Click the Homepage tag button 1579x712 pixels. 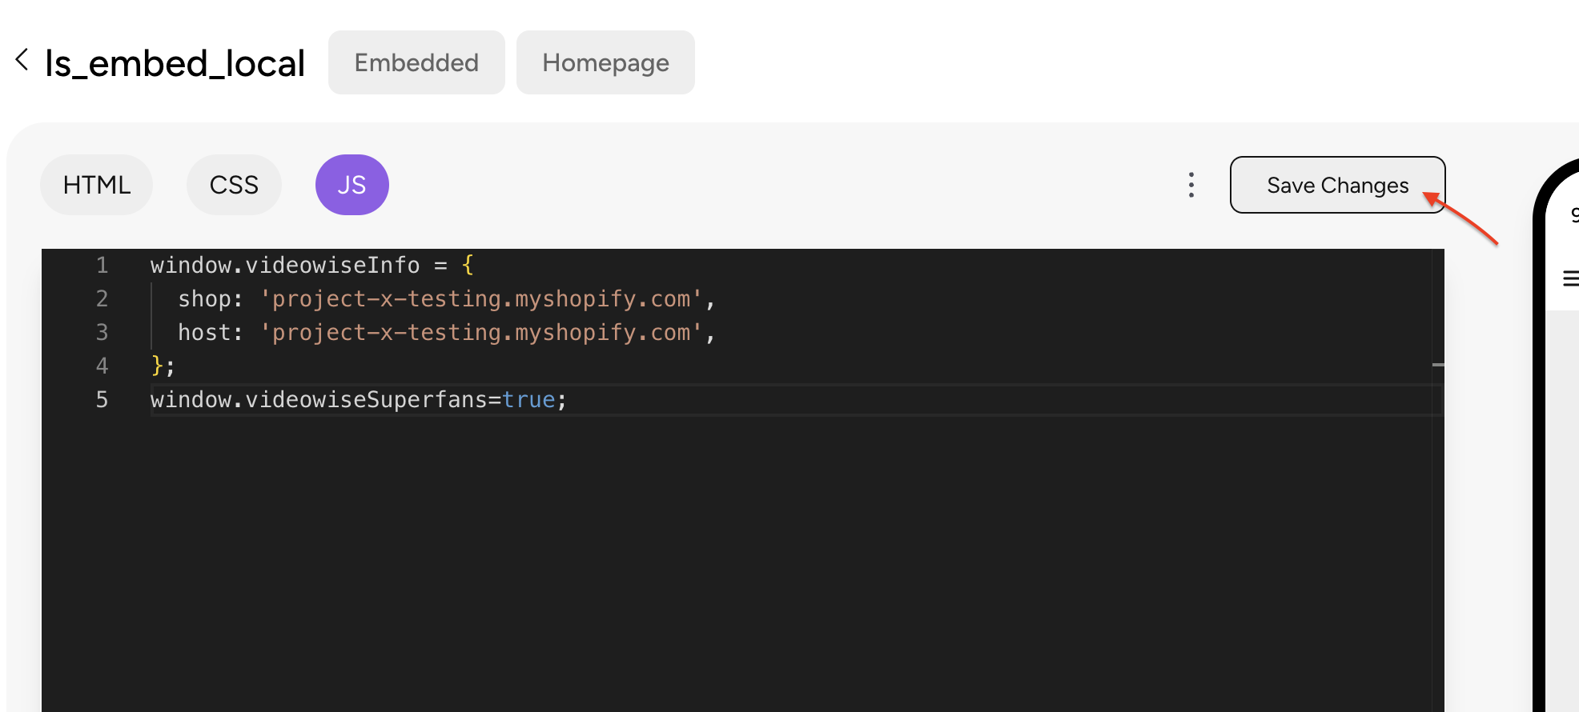[605, 62]
